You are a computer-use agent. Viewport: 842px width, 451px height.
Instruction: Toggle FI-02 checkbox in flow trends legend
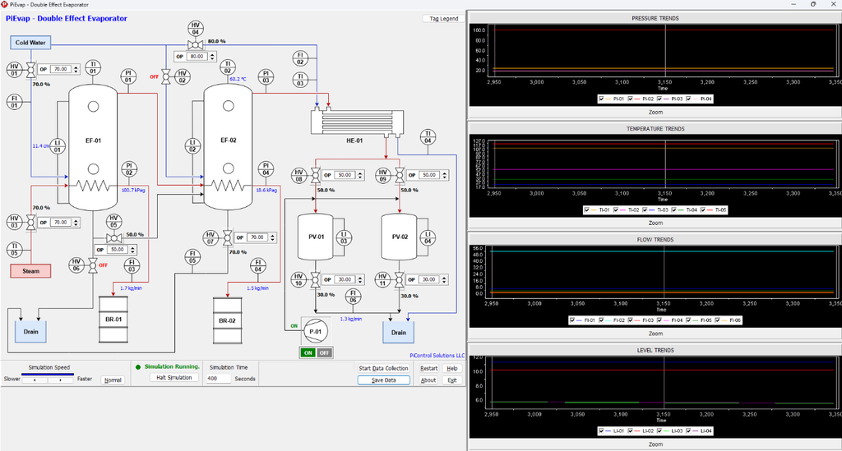[x=602, y=320]
